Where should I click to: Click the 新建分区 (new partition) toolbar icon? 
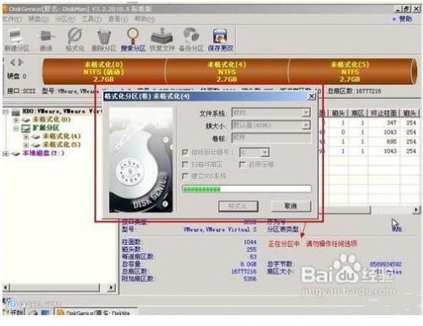16,40
